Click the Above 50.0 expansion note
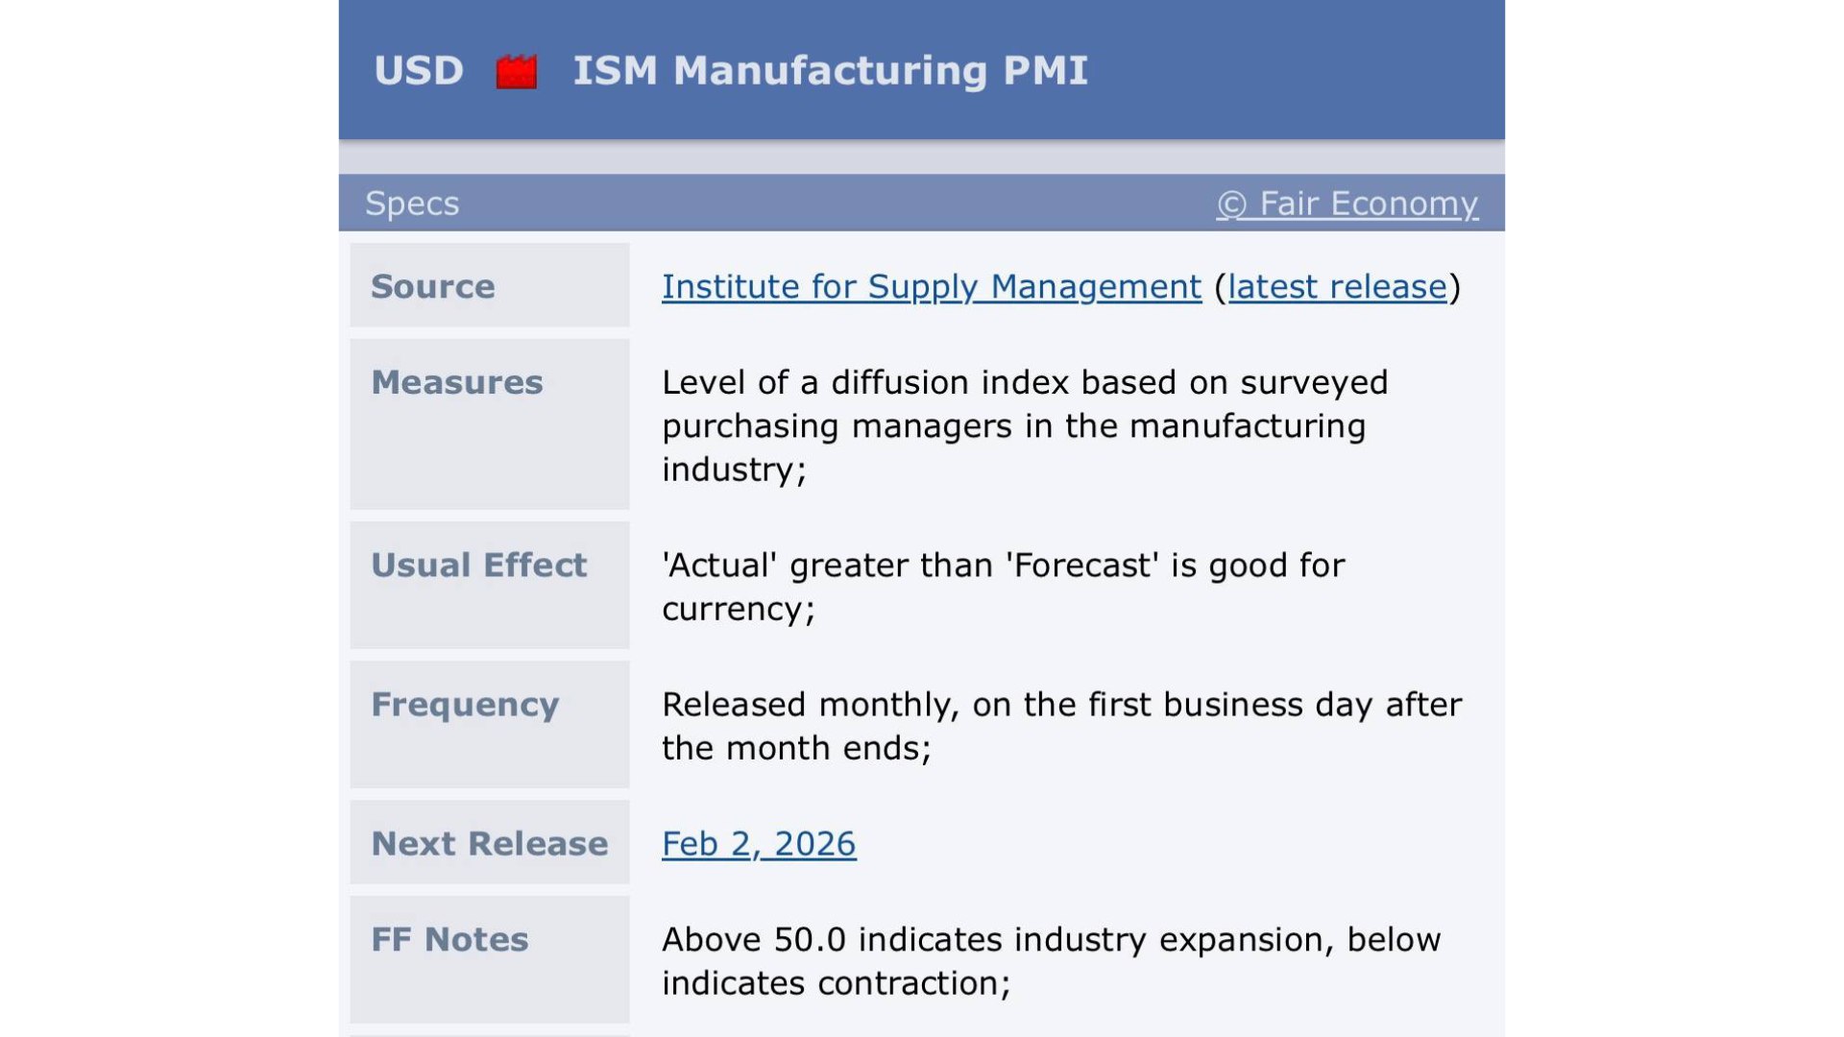Viewport: 1844px width, 1037px height. click(1052, 961)
